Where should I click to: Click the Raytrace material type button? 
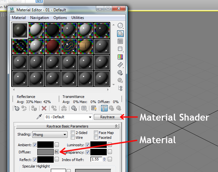[x=107, y=117]
